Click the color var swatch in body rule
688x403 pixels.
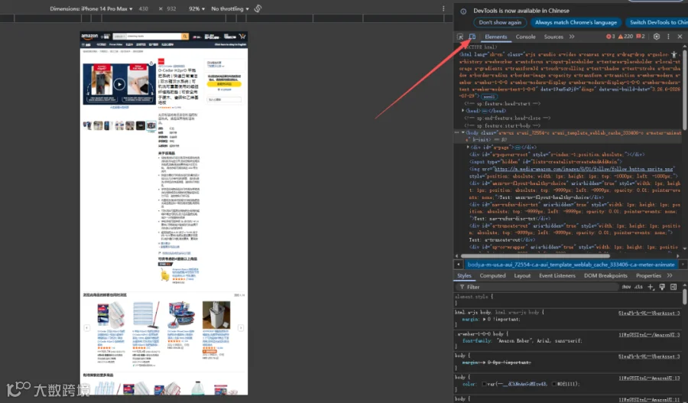[484, 384]
